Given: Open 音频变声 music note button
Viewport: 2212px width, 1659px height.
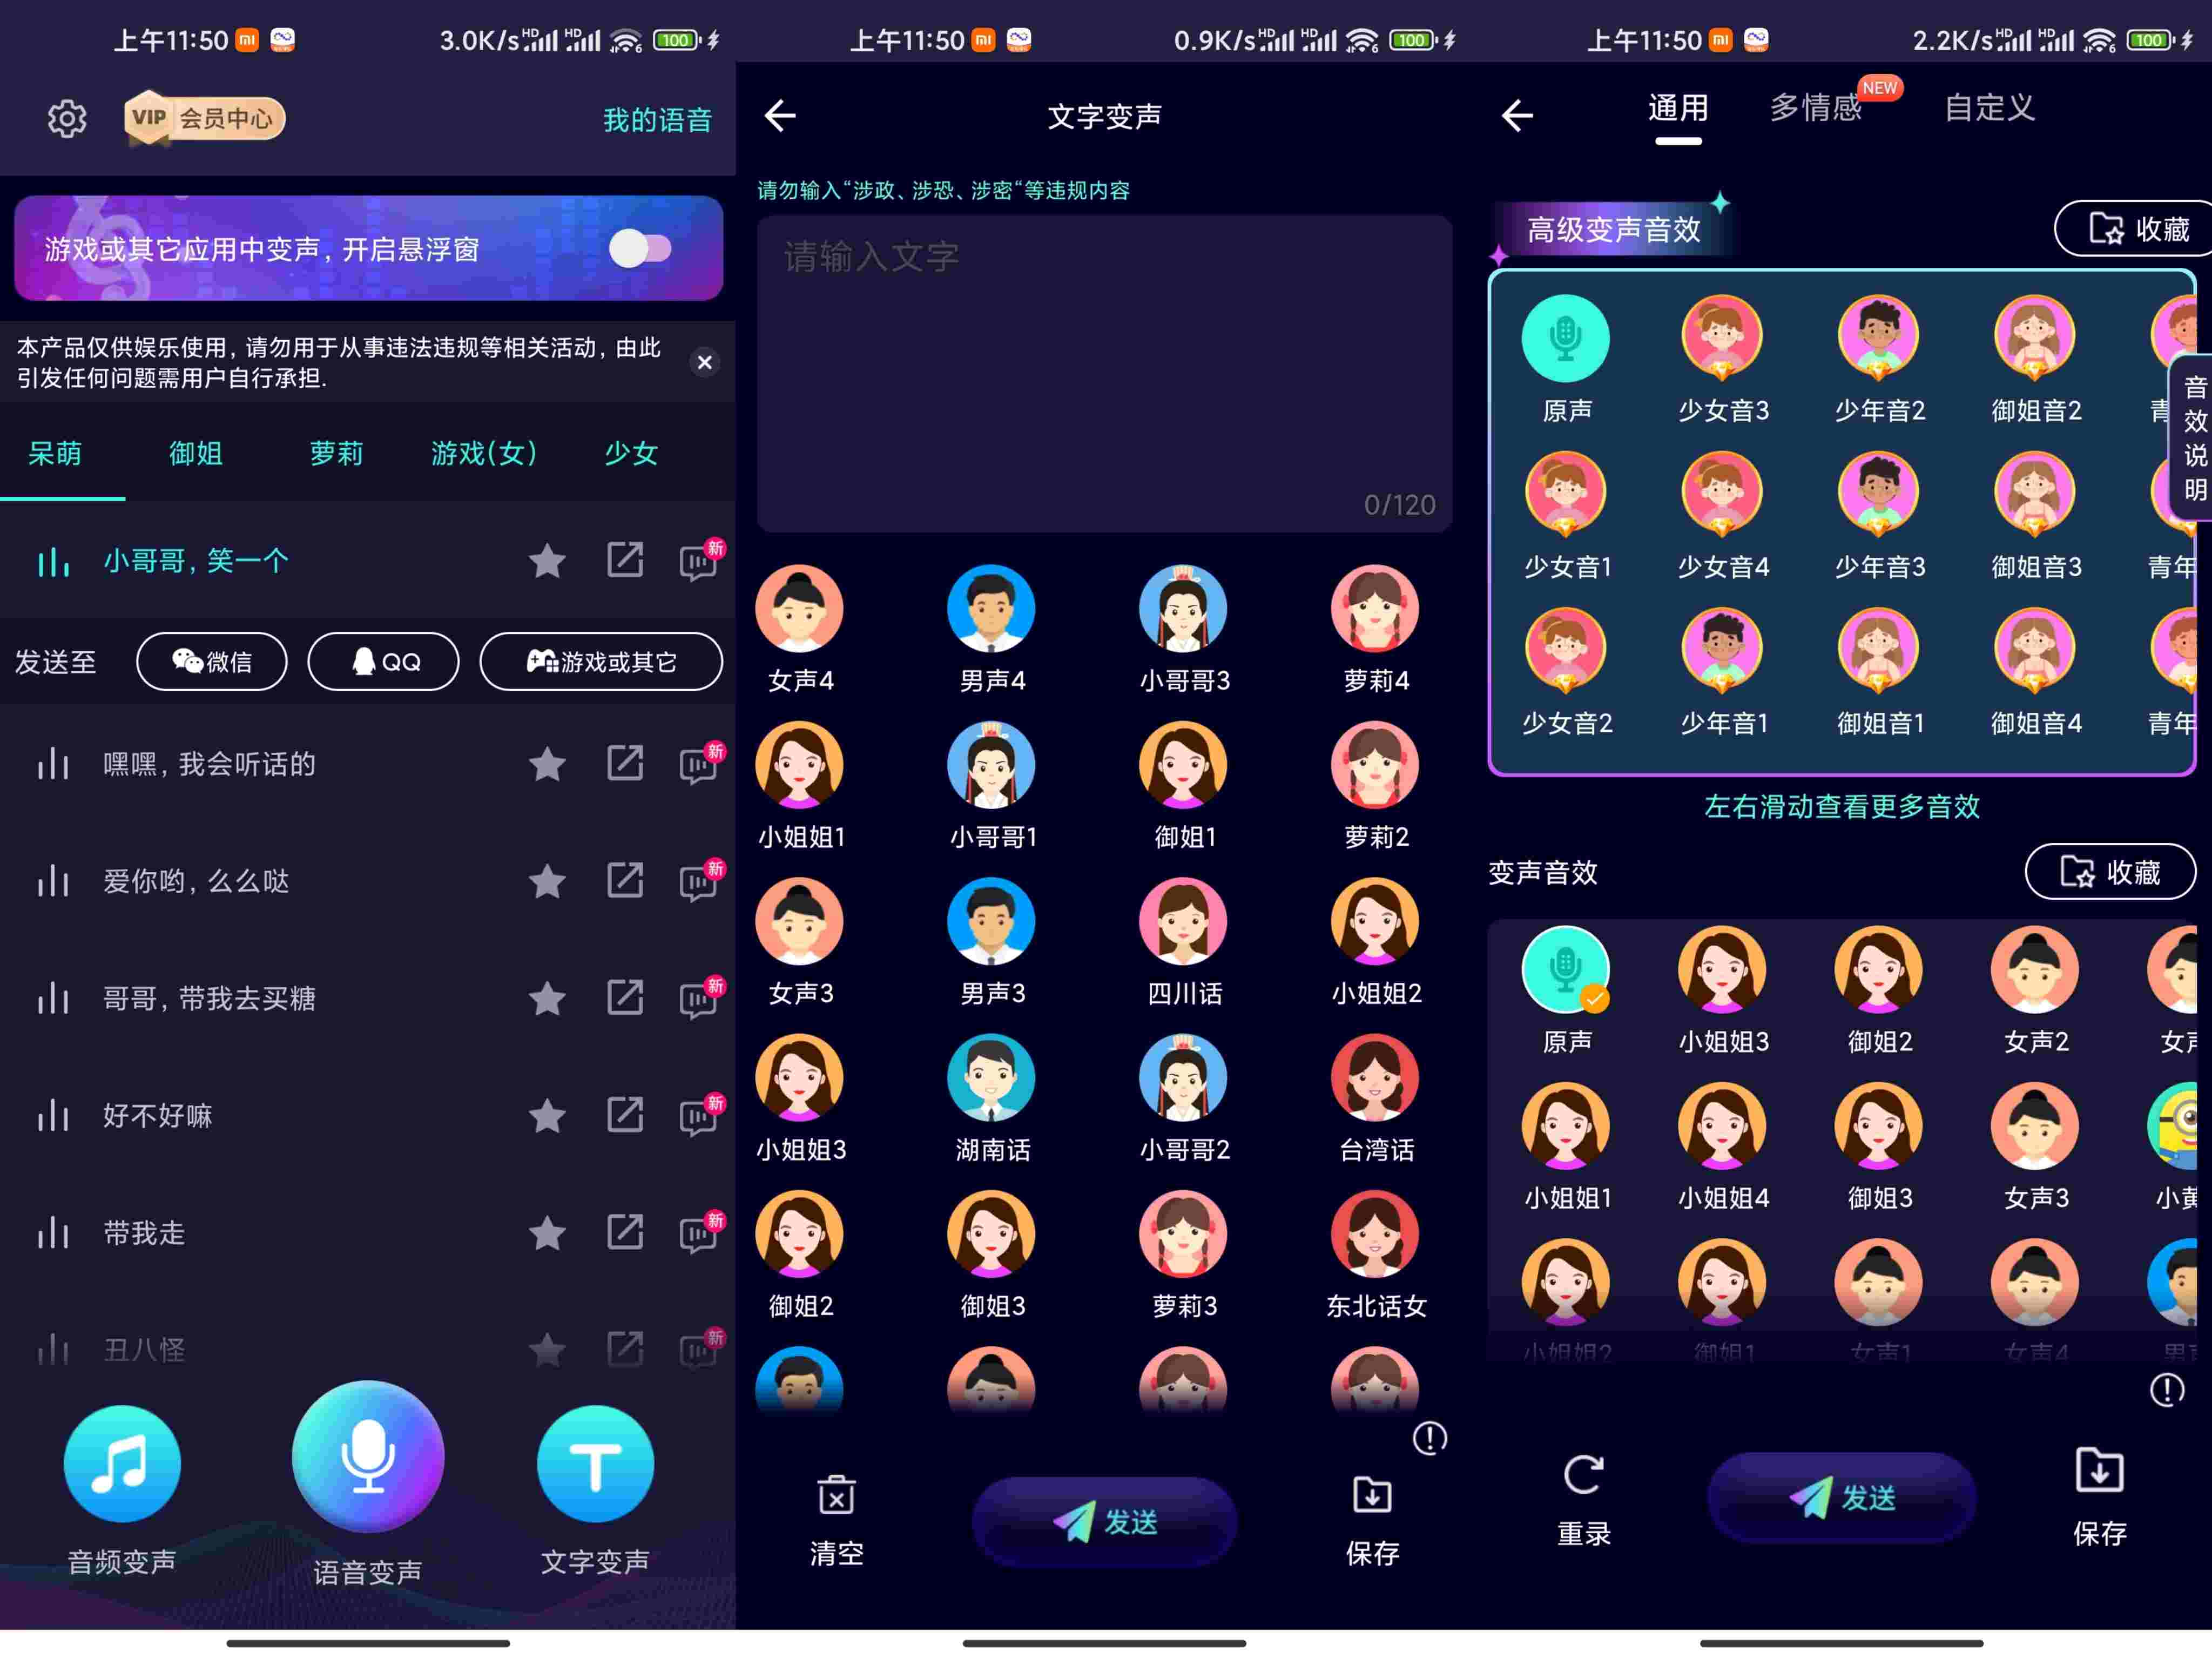Looking at the screenshot, I should click(x=122, y=1464).
